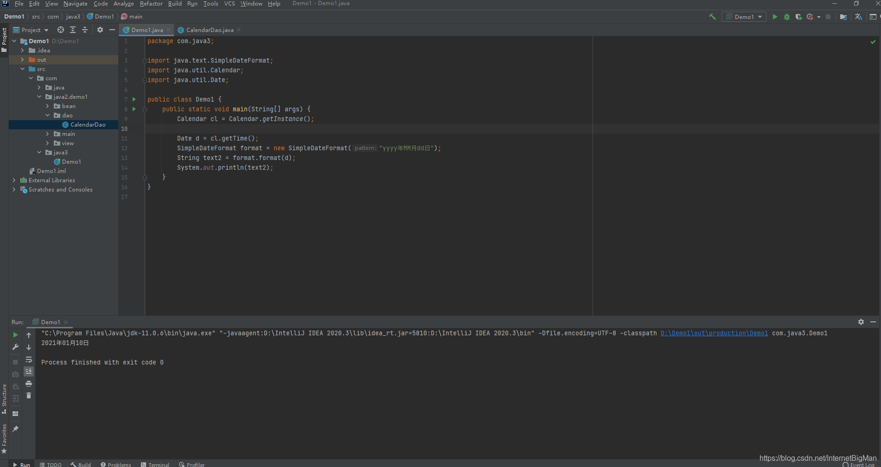Expand Scratches and Consoles node

[x=14, y=189]
